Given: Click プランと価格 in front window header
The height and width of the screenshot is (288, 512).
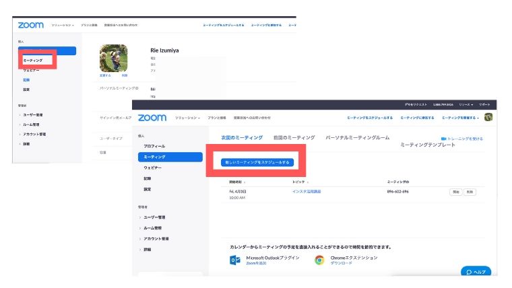Looking at the screenshot, I should coord(217,118).
